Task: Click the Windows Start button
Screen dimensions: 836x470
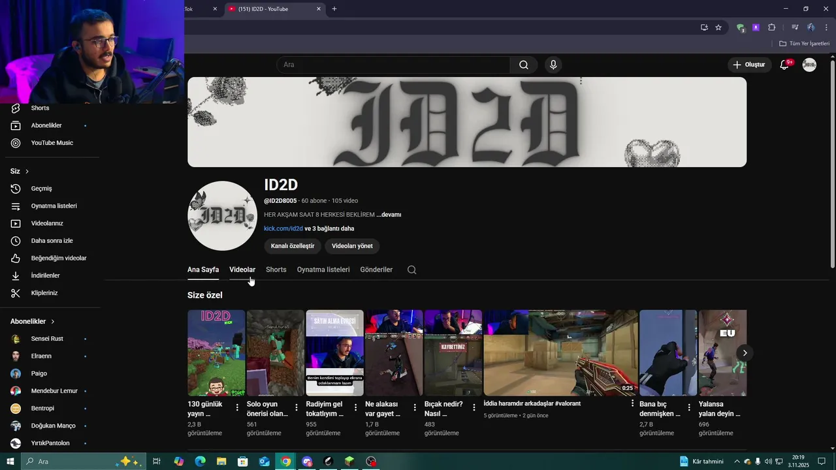Action: click(x=10, y=462)
